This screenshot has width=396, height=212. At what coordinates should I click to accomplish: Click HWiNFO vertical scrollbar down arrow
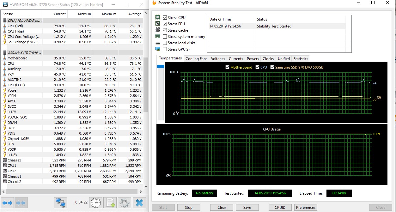[x=146, y=186]
